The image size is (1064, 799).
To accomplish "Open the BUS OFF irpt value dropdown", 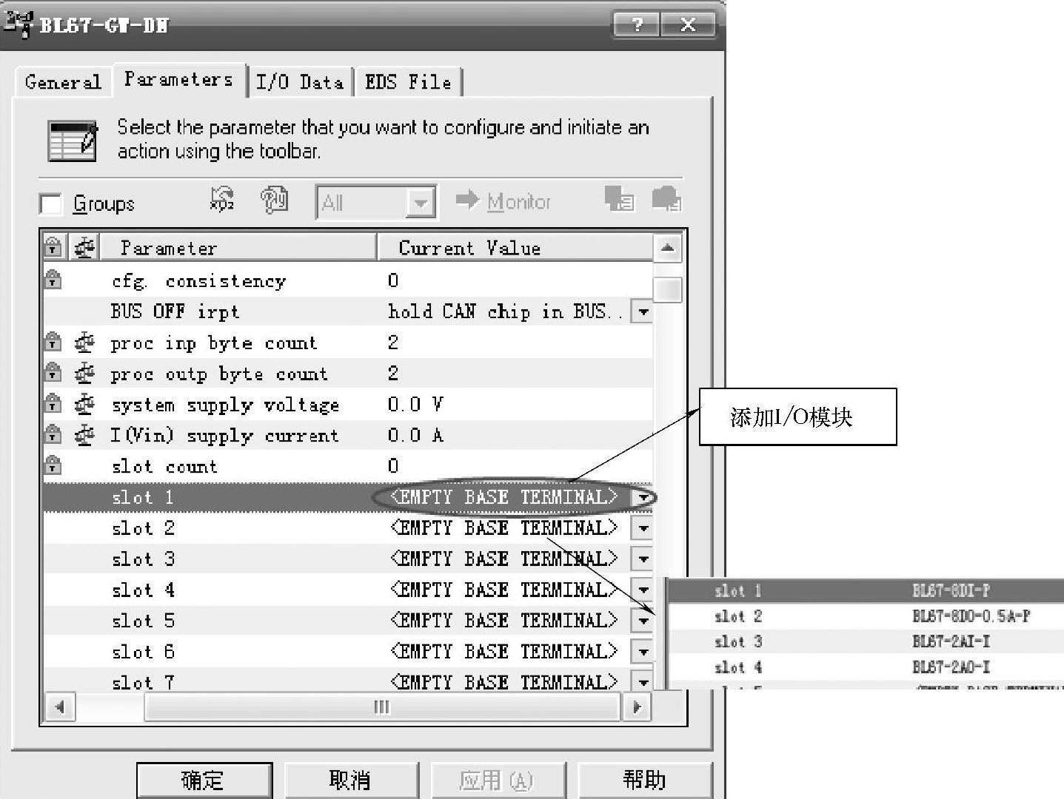I will tap(642, 311).
